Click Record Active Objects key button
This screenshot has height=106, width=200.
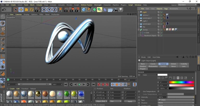(x=99, y=84)
